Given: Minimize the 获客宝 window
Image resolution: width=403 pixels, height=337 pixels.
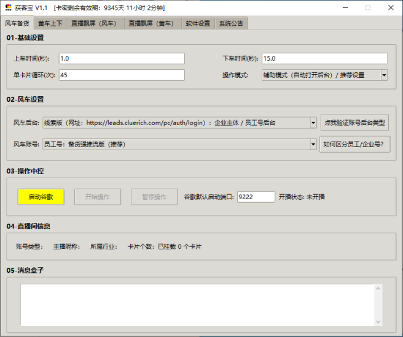Looking at the screenshot, I should click(x=345, y=8).
